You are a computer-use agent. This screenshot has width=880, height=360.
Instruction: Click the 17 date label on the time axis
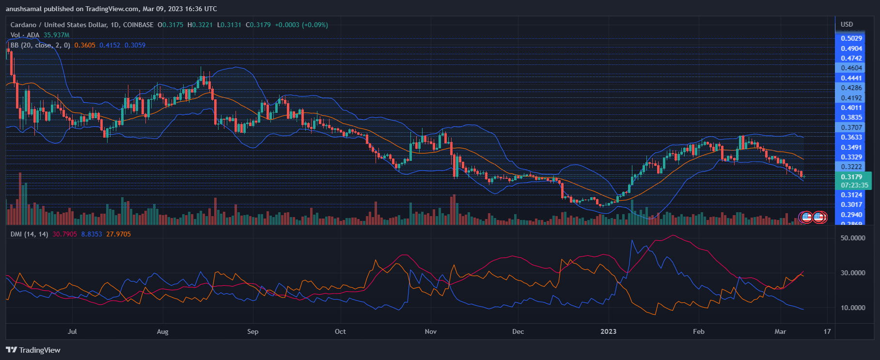[x=827, y=331]
